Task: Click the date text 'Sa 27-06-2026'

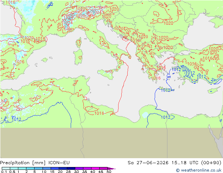Action: tap(148, 163)
